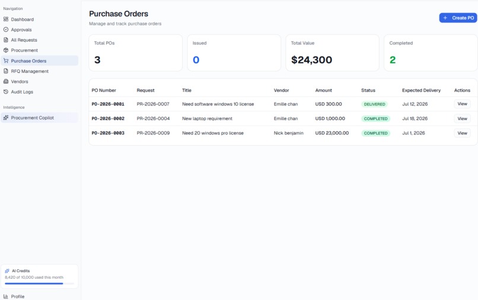Click the AI Credits usage progress bar

39,283
